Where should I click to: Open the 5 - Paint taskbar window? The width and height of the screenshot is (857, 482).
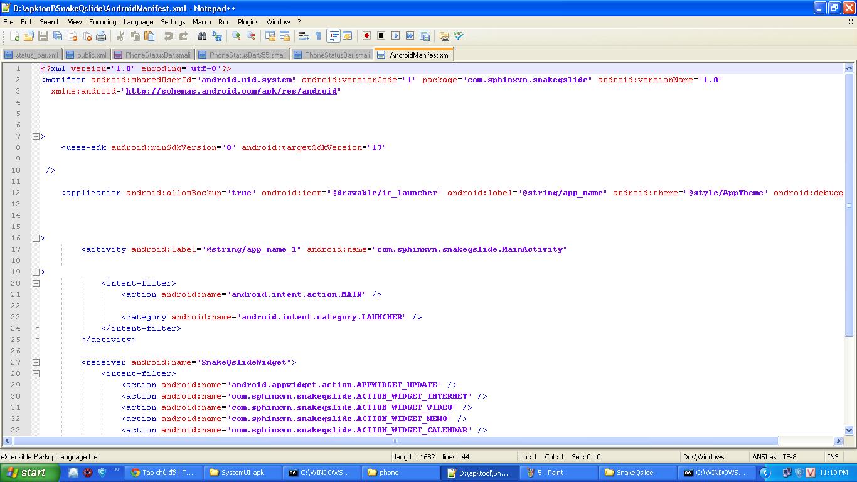pyautogui.click(x=560, y=473)
